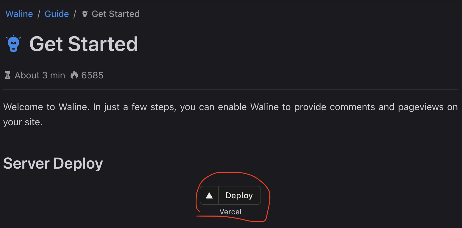Viewport: 462px width, 228px height.
Task: Click the Get Started breadcrumb entry
Action: pyautogui.click(x=116, y=14)
